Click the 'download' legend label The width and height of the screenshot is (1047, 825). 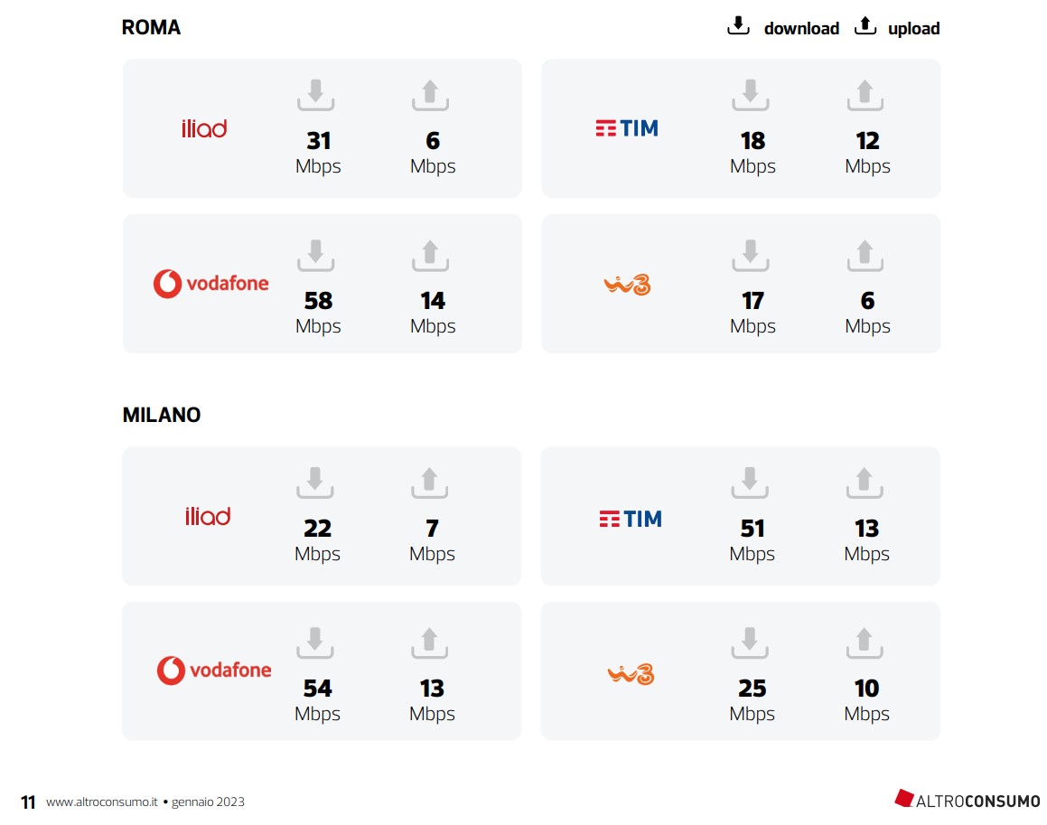coord(801,28)
